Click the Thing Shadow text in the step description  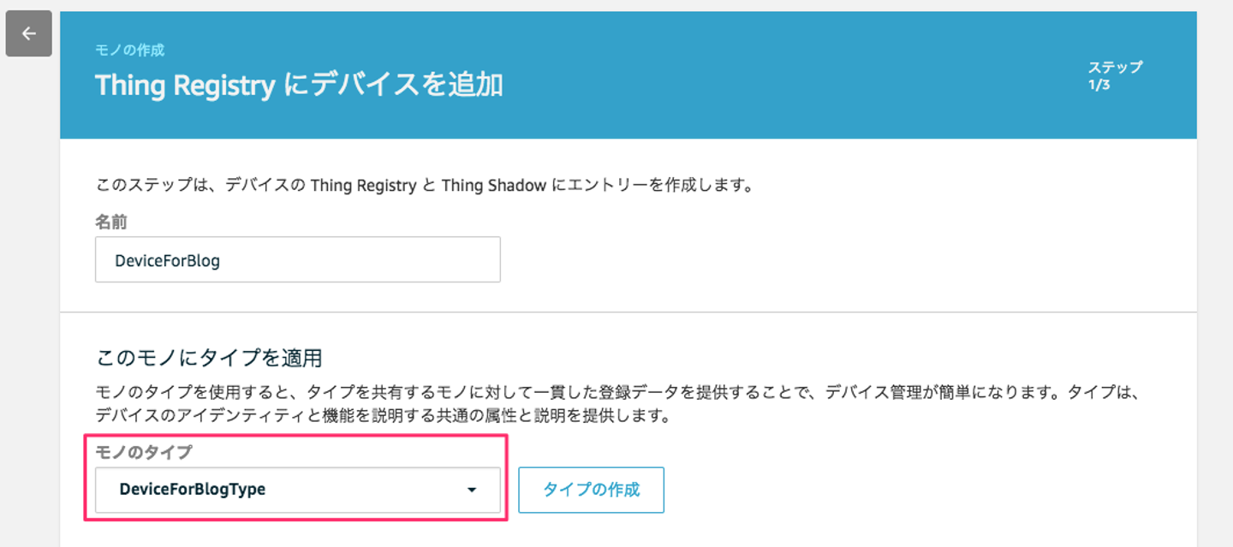coord(493,185)
